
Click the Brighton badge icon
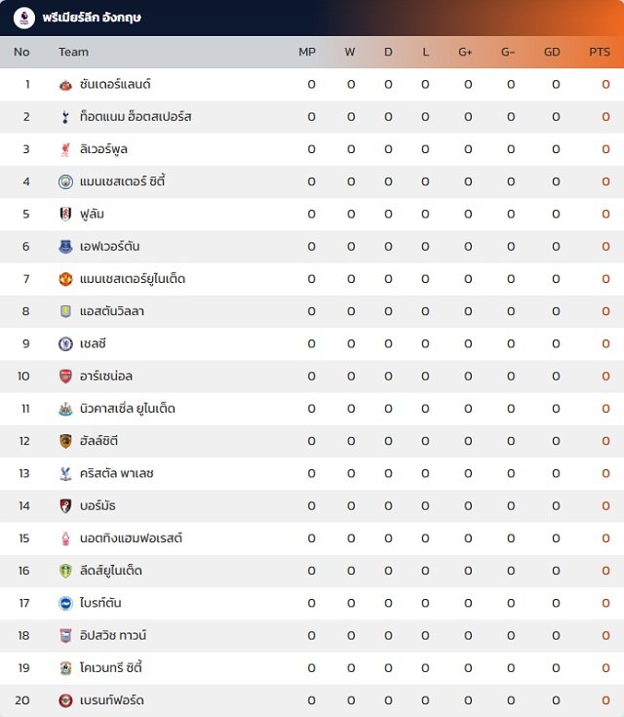(65, 603)
